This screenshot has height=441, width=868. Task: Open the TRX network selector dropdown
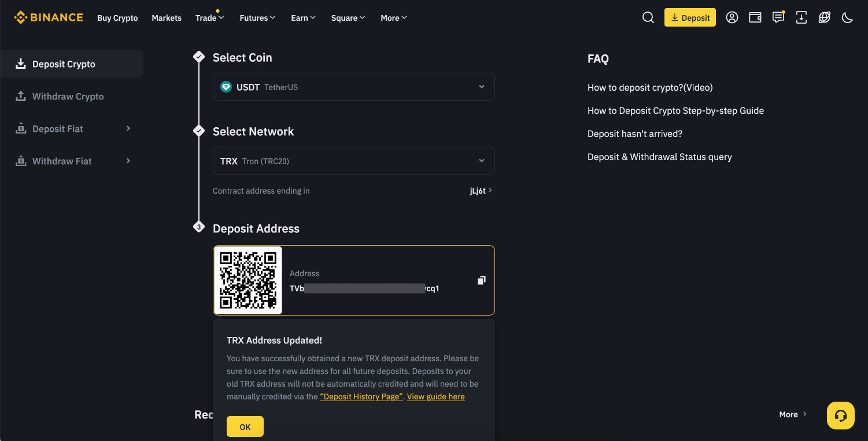tap(354, 161)
